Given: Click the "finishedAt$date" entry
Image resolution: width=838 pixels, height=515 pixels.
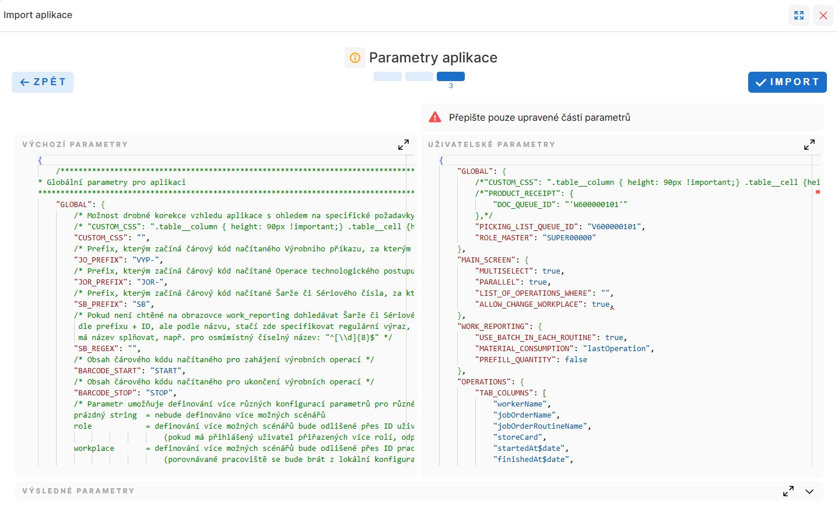Looking at the screenshot, I should point(533,460).
